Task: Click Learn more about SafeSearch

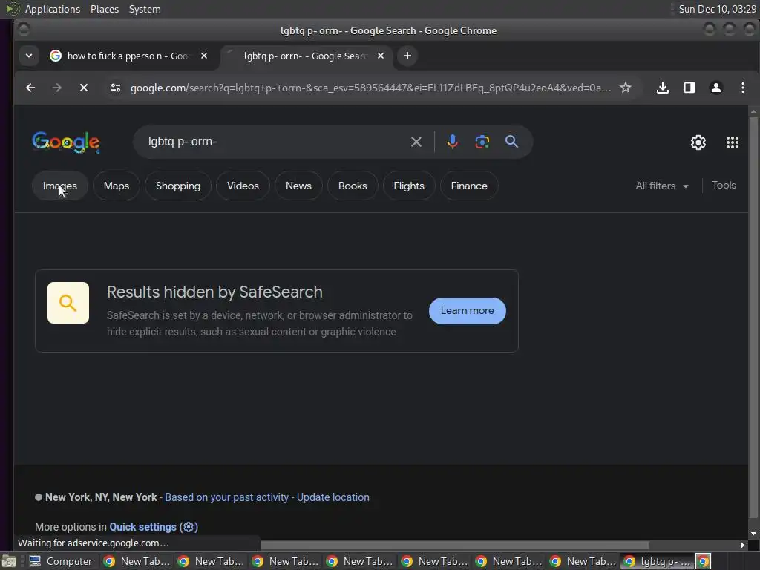Action: [x=468, y=311]
